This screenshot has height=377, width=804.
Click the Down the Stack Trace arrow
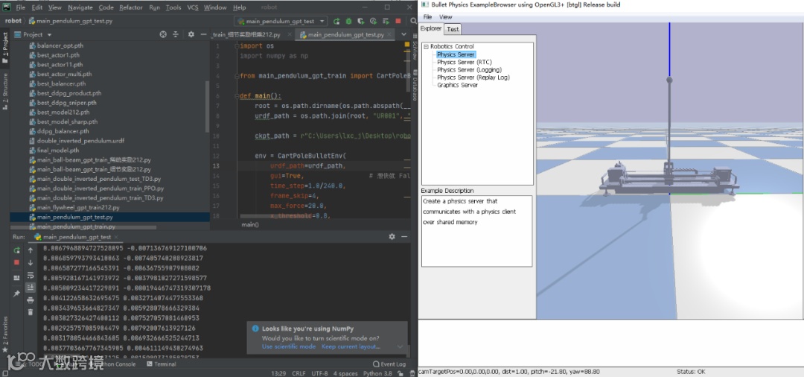click(31, 262)
